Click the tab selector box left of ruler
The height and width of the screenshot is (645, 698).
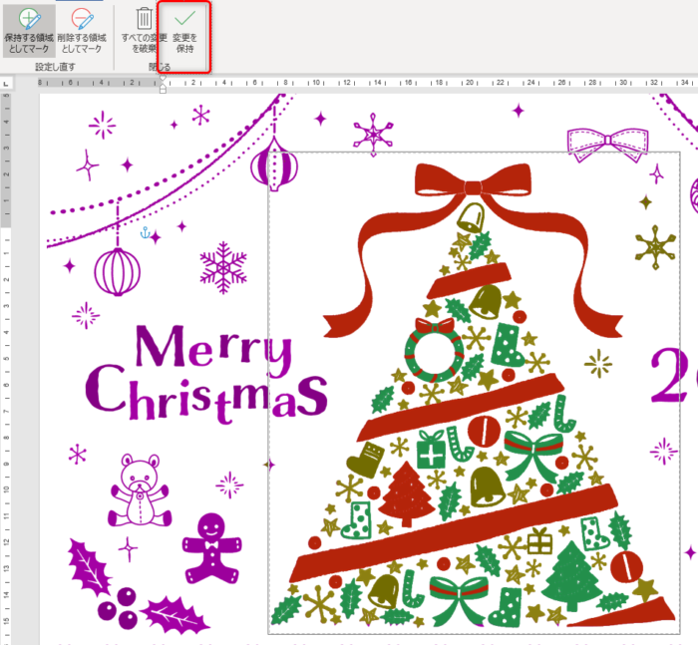point(6,84)
